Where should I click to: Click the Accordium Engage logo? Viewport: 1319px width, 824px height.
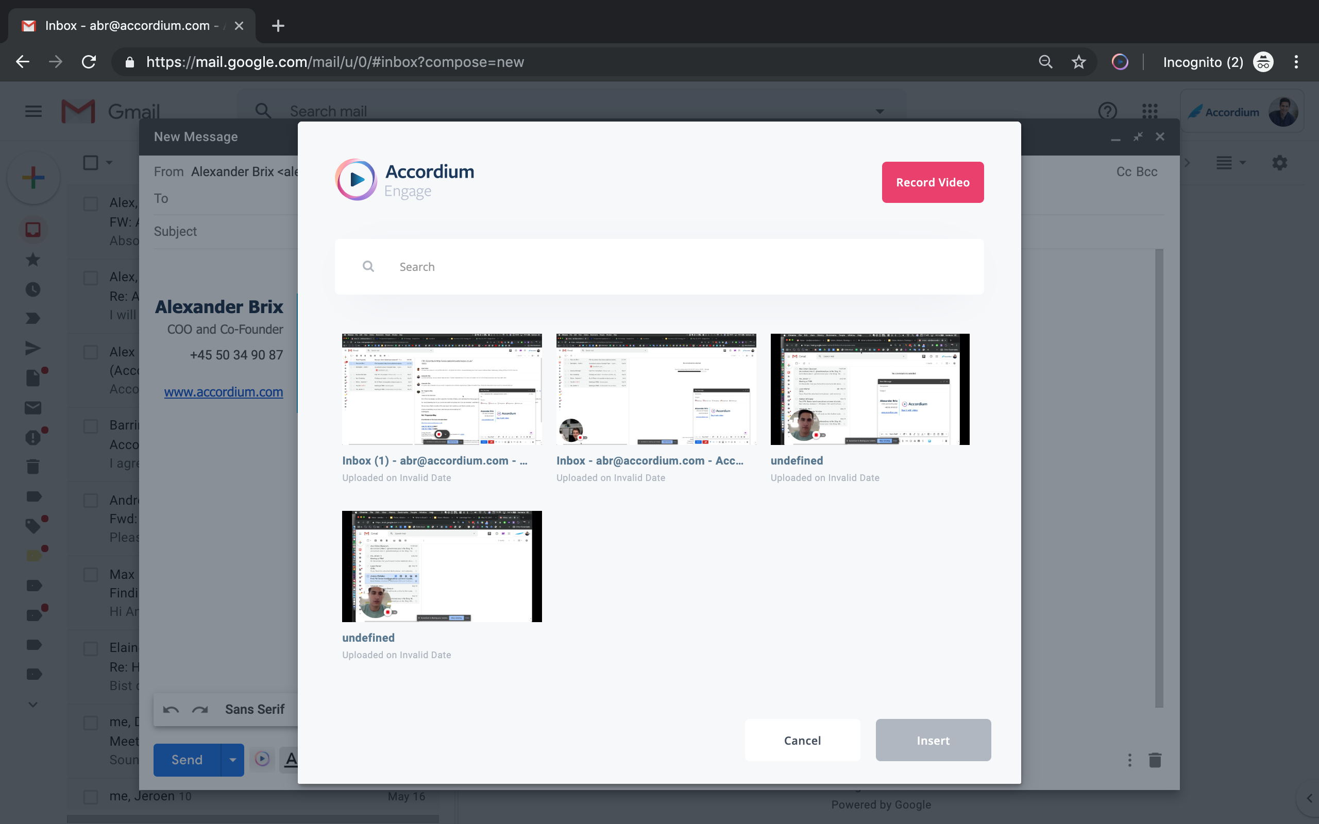[x=405, y=180]
